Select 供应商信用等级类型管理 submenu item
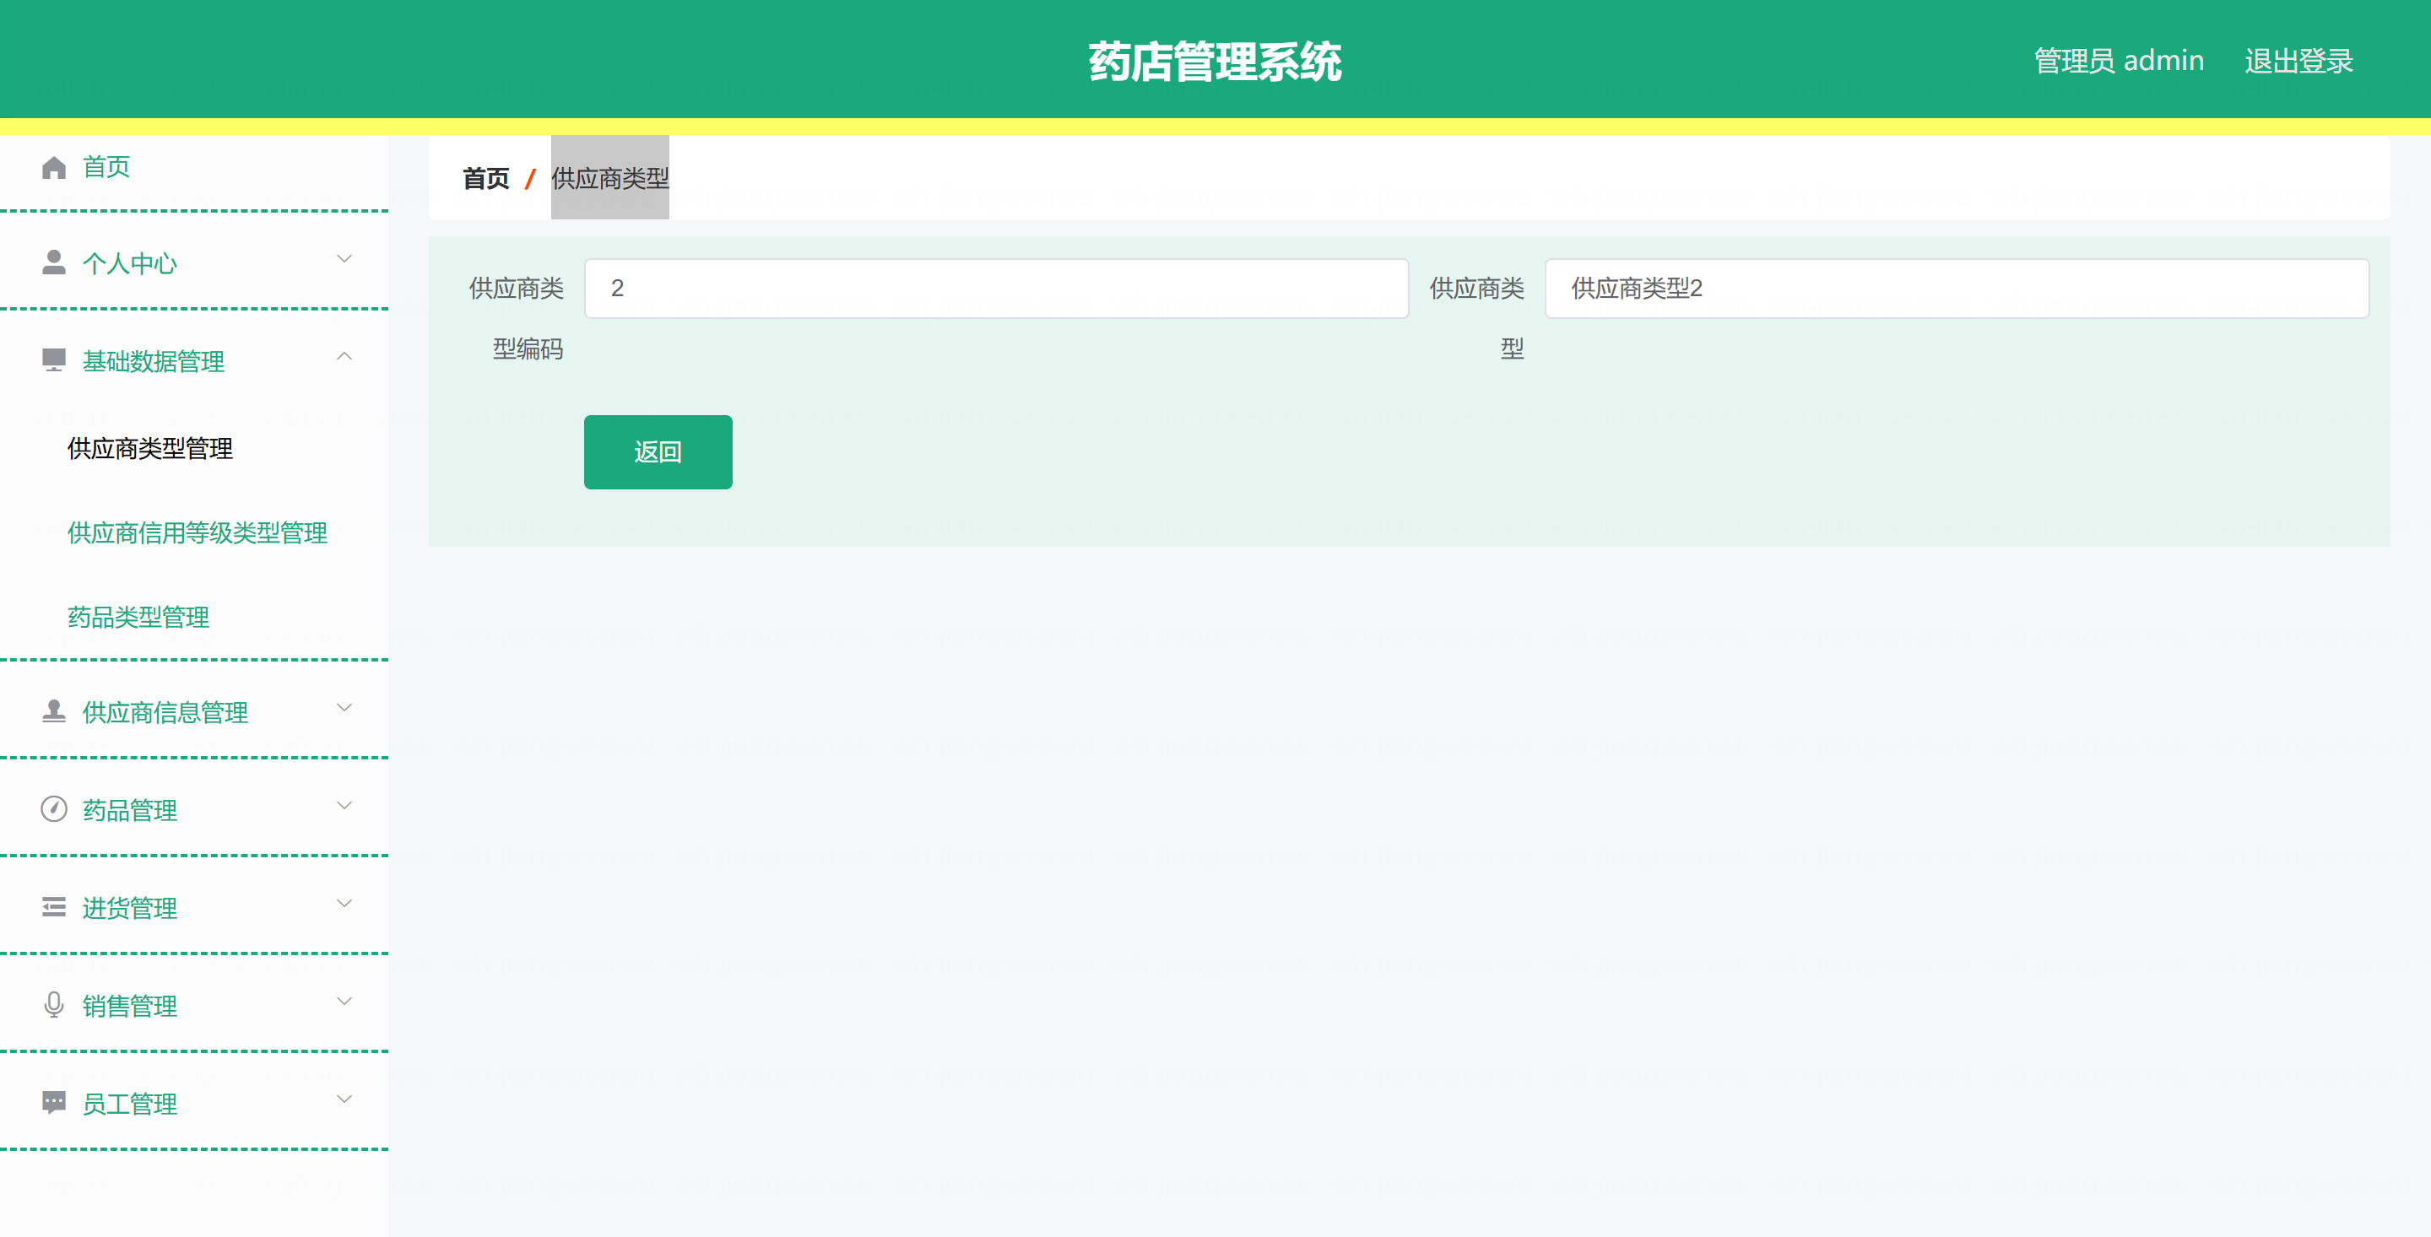Image resolution: width=2431 pixels, height=1237 pixels. click(x=198, y=533)
